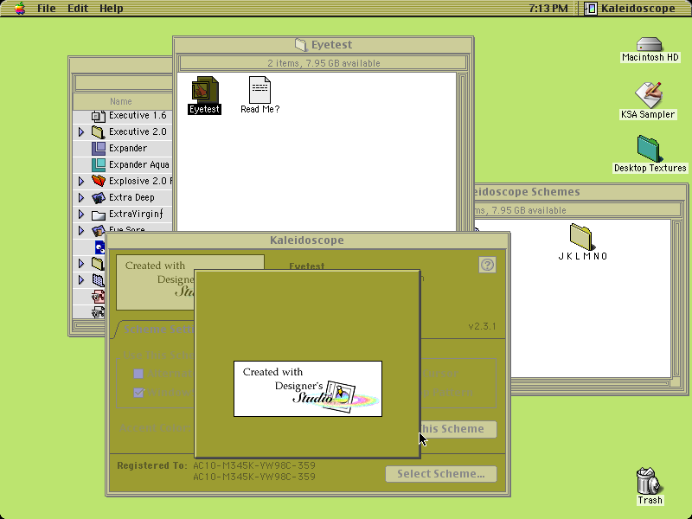This screenshot has width=692, height=519.
Task: Select the Macintosh HD disk icon
Action: pyautogui.click(x=650, y=45)
